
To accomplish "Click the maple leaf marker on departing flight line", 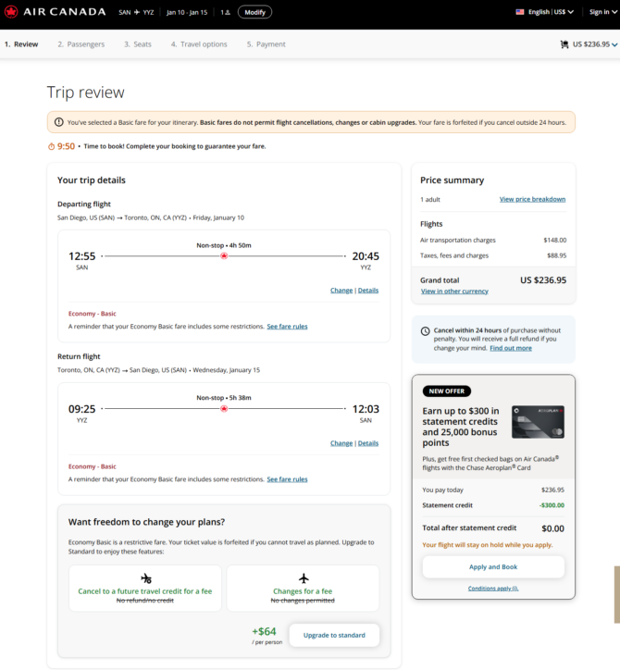I will pyautogui.click(x=224, y=256).
